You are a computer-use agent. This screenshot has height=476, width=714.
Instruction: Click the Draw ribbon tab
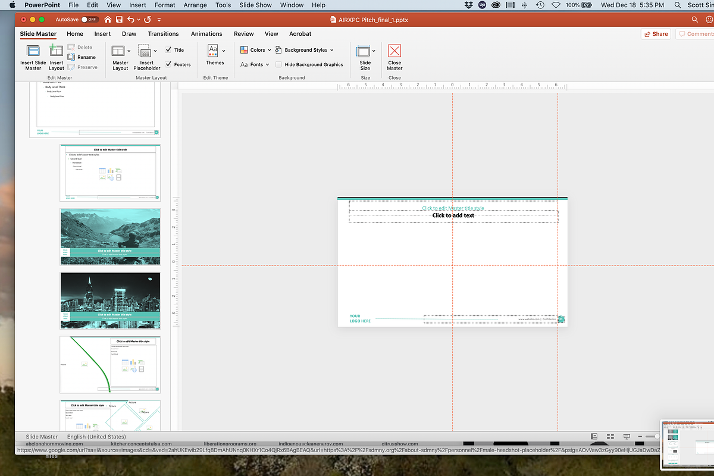pyautogui.click(x=129, y=34)
